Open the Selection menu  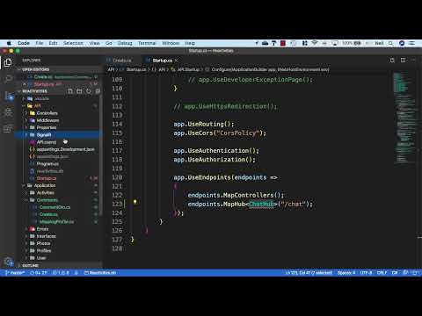(73, 43)
